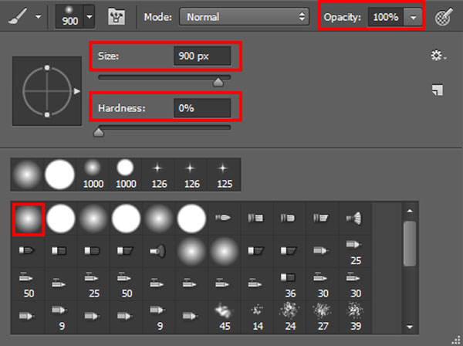
Task: Click the "Size:" label
Action: click(x=108, y=56)
